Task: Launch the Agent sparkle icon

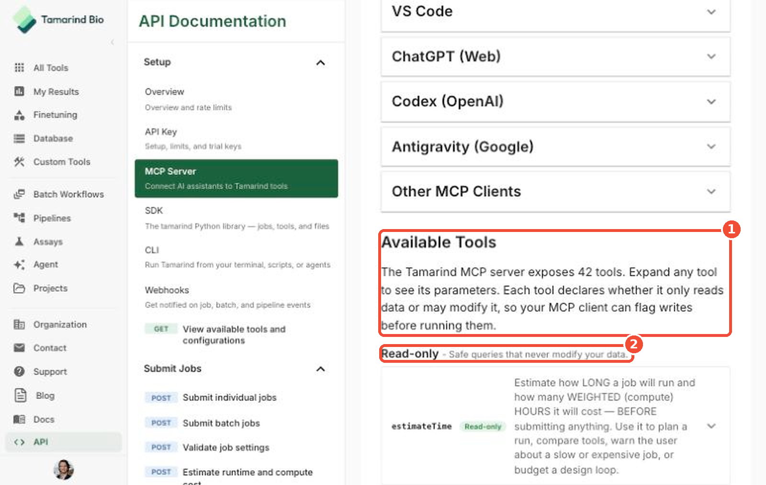Action: [19, 265]
